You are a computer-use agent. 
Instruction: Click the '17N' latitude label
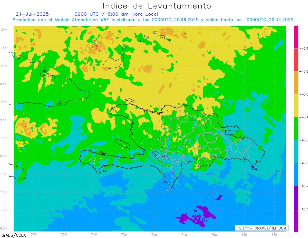tap(4, 210)
